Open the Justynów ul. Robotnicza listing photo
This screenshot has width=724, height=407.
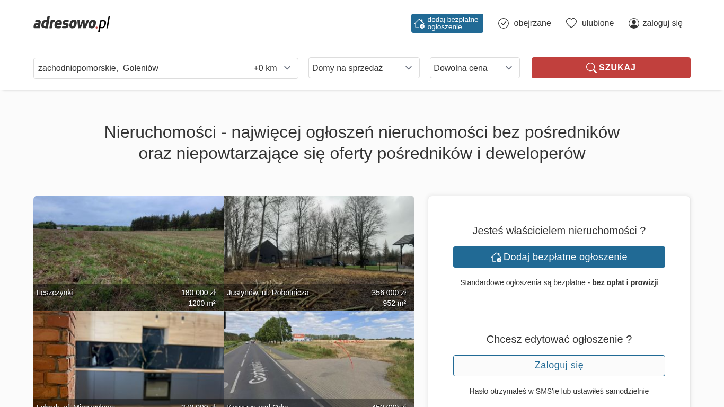[x=319, y=244]
